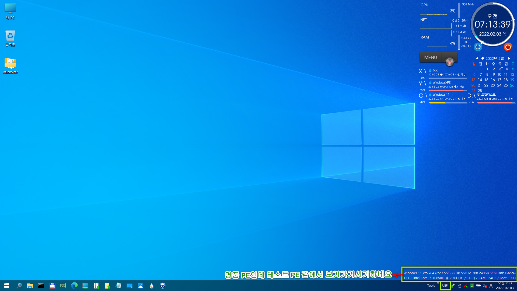
Task: Click the checklist with green arrow icon
Action: click(96, 286)
